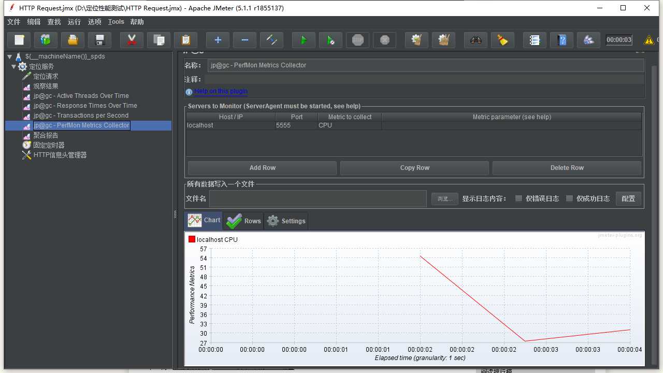Collapse the ${__machineName()}_spds test plan node
Image resolution: width=663 pixels, height=373 pixels.
tap(10, 56)
